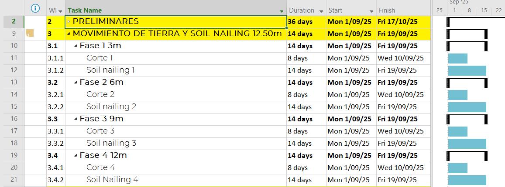Select row header number 9
This screenshot has width=505, height=187.
click(14, 33)
